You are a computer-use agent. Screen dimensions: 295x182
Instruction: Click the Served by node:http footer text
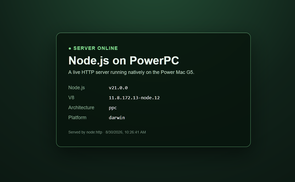[85, 132]
